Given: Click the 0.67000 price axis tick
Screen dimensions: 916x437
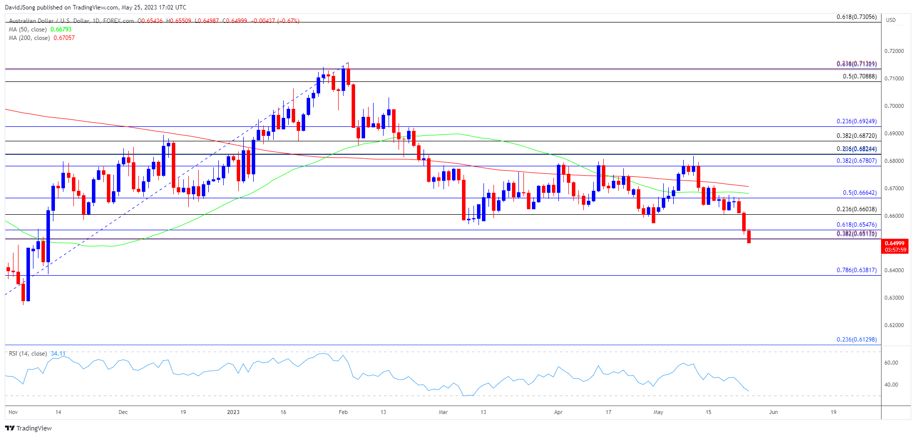Looking at the screenshot, I should [894, 188].
